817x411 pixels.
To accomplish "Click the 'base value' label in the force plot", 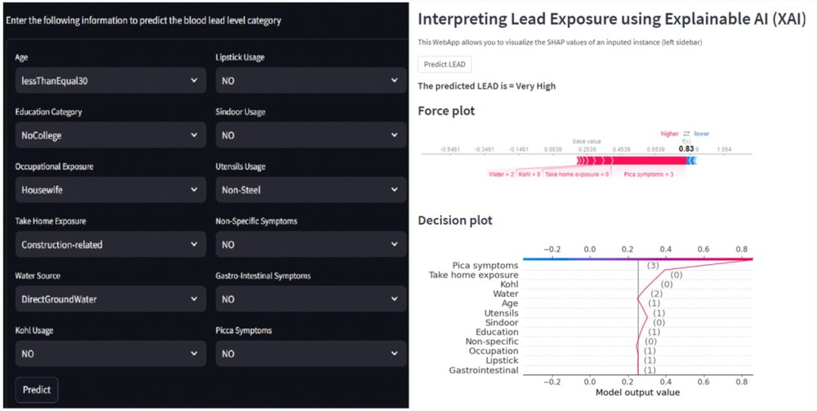I will click(587, 141).
